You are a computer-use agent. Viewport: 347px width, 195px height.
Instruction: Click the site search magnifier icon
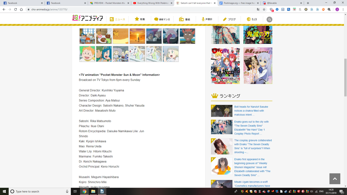269,19
